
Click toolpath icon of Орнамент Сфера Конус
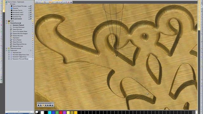11,57
